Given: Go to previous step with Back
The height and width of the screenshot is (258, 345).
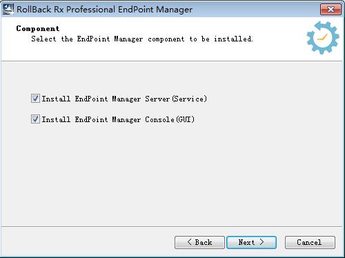Looking at the screenshot, I should click(x=199, y=242).
